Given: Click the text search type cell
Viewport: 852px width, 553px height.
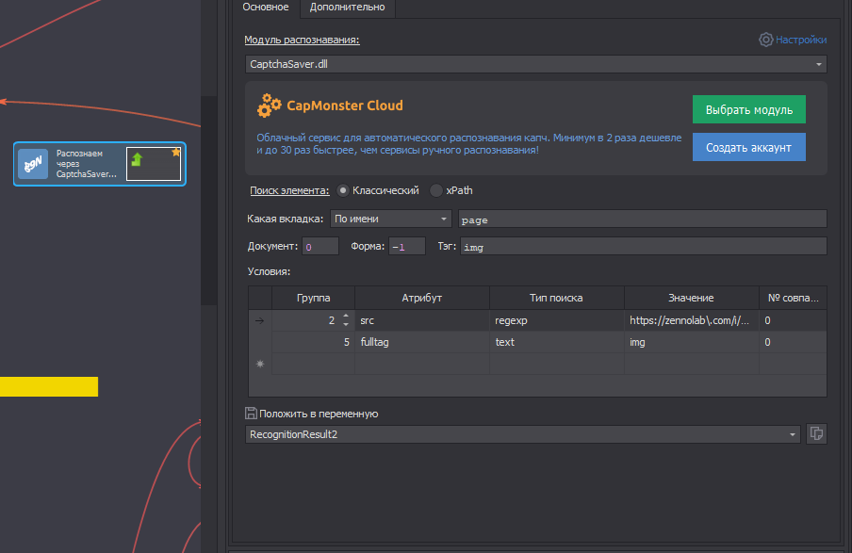Looking at the screenshot, I should tap(556, 342).
